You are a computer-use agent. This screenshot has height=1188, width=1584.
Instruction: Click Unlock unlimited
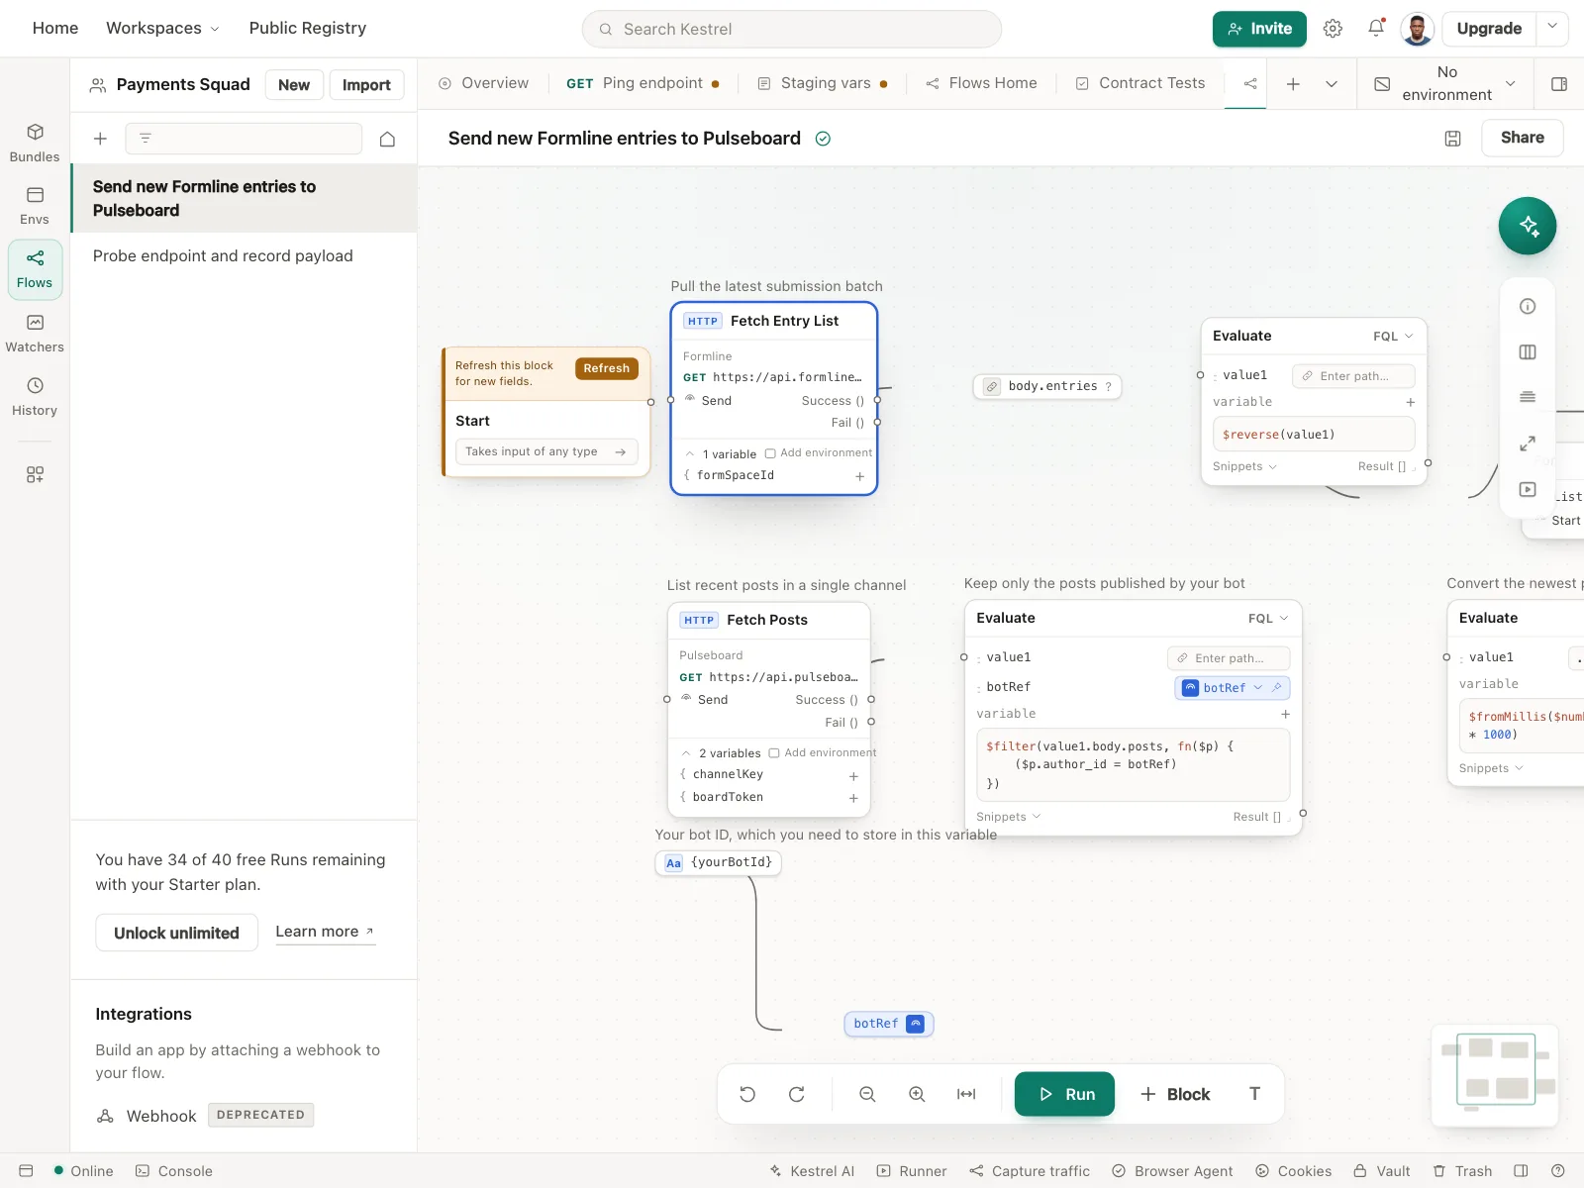click(176, 933)
